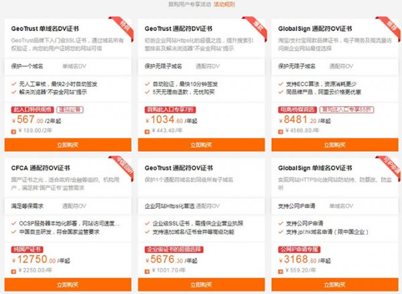Viewport: 402px width, 294px height.
Task: Click the 企业级证书的超值选择 tag
Action: click(x=174, y=249)
